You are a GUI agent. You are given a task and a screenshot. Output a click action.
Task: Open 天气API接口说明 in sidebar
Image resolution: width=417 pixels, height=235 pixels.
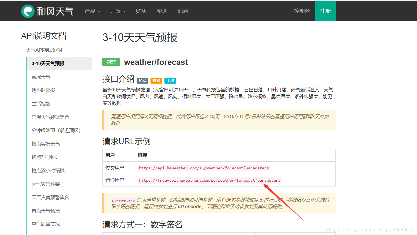coord(44,50)
